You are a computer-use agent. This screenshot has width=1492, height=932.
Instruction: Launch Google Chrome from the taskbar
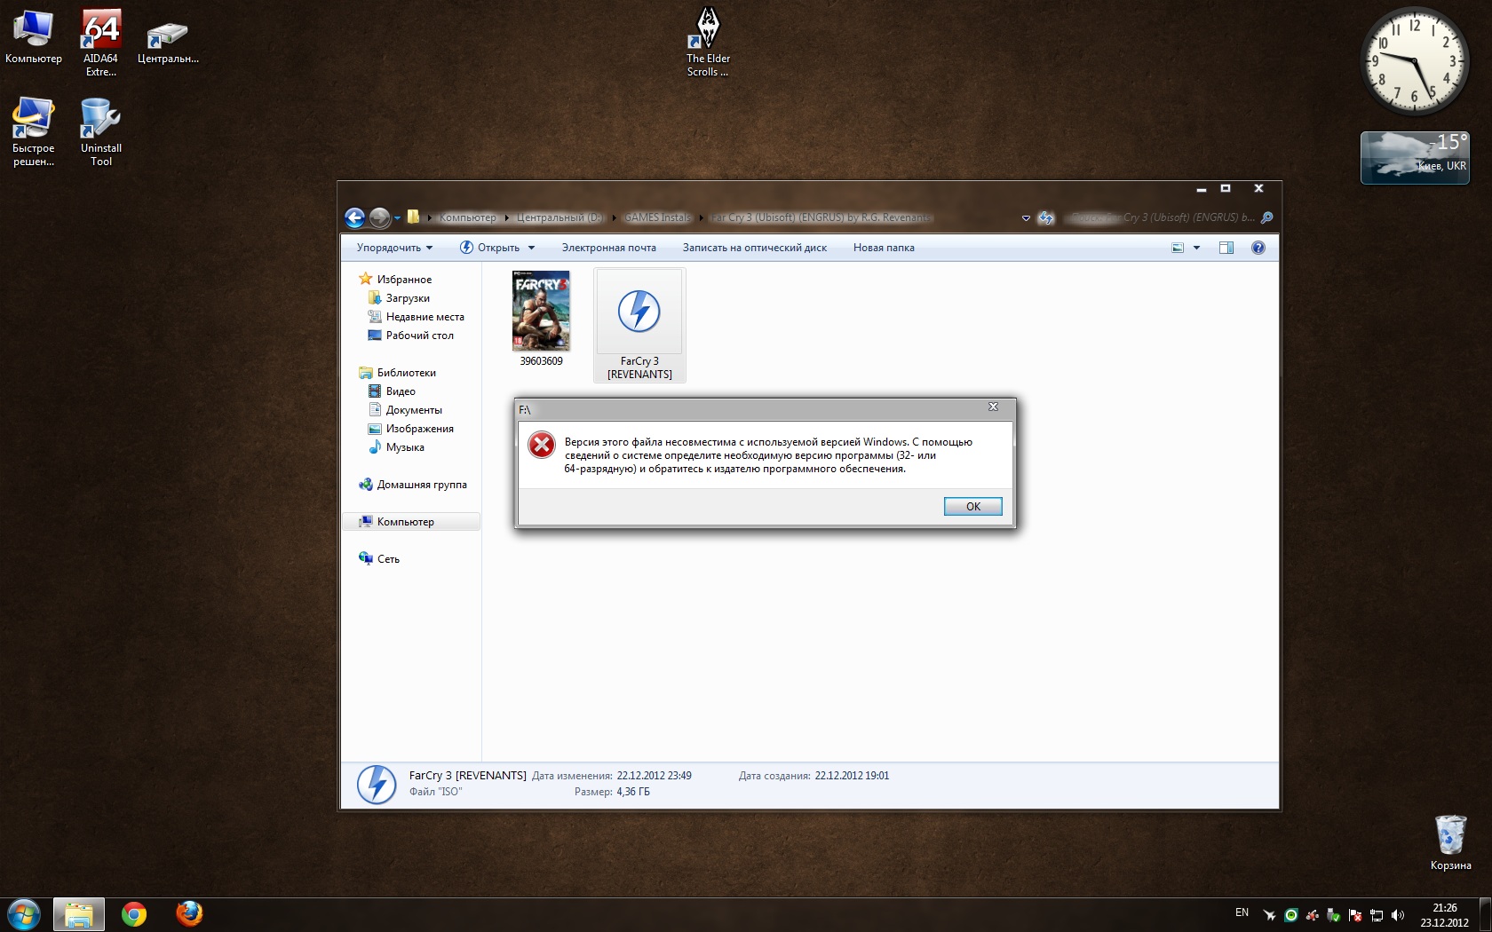coord(134,914)
